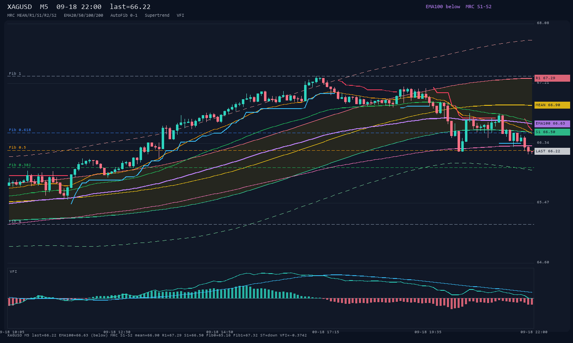Click the bottom status summary line
This screenshot has width=573, height=343.
(x=157, y=335)
